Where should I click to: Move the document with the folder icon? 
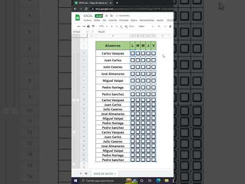[x=111, y=16]
